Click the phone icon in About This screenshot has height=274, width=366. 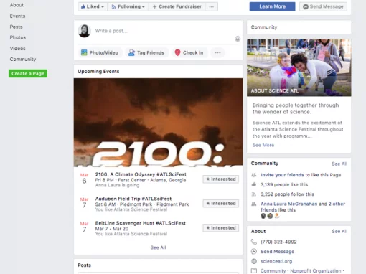tap(254, 242)
